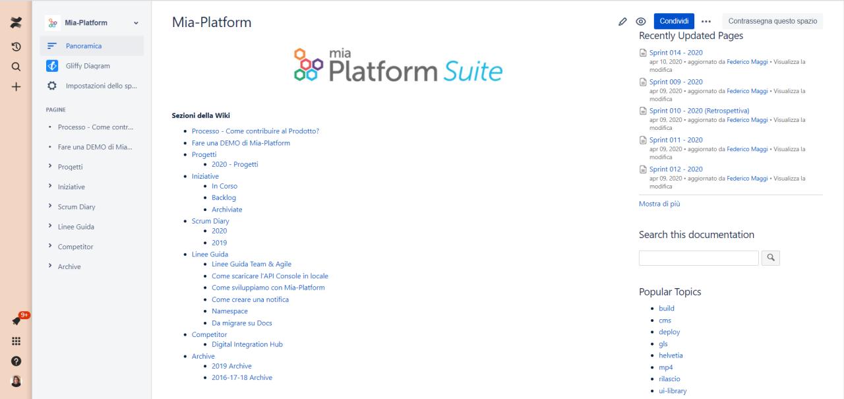Open Sprint 014 - 2020 link
The image size is (844, 399).
point(676,53)
